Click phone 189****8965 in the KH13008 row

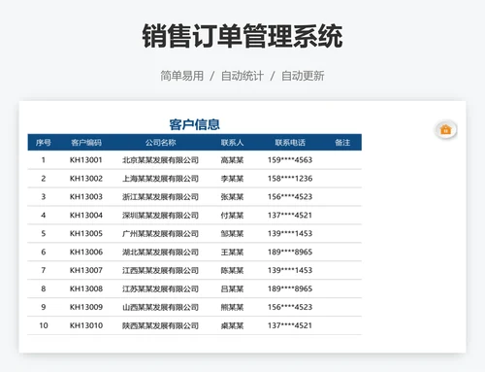click(290, 288)
